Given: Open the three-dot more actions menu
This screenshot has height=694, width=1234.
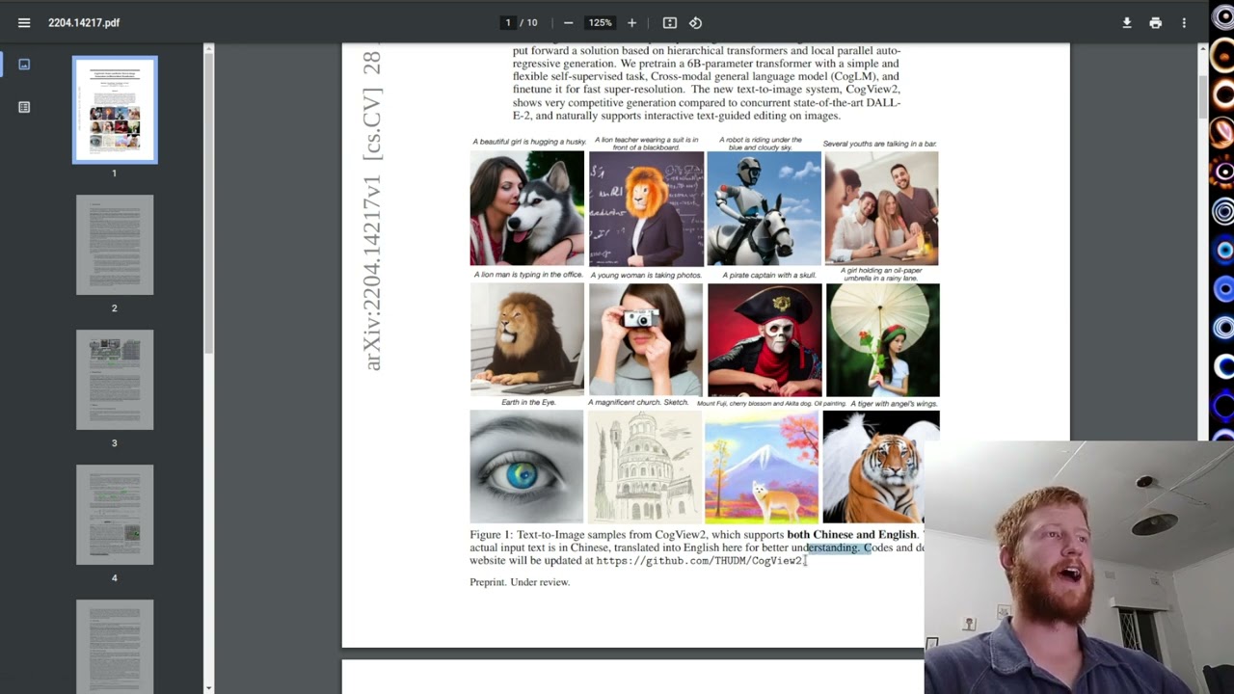Looking at the screenshot, I should click(x=1184, y=23).
